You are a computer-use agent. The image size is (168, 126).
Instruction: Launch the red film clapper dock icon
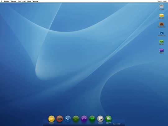pos(60,119)
